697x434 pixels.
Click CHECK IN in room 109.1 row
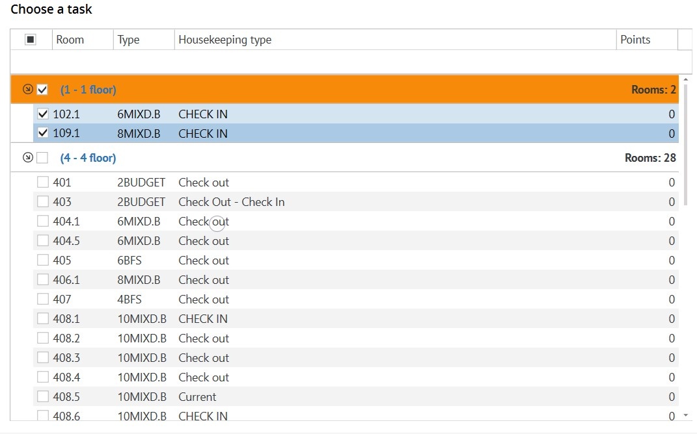(x=202, y=134)
